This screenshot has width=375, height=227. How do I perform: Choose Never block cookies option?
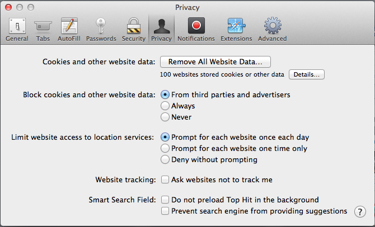coord(165,117)
